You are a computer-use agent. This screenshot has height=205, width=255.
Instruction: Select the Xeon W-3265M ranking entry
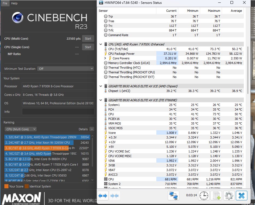pyautogui.click(x=47, y=143)
